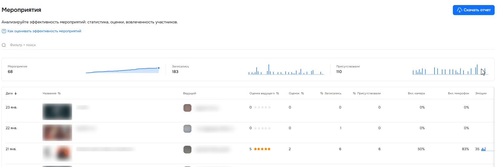Click the question mark help icon
Image resolution: width=497 pixels, height=167 pixels.
click(x=4, y=31)
